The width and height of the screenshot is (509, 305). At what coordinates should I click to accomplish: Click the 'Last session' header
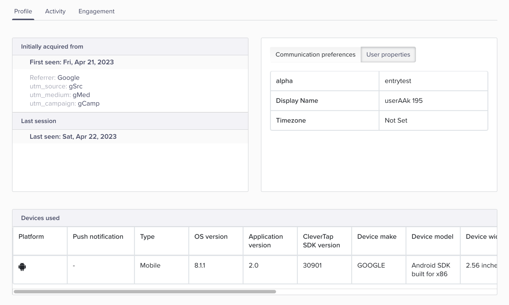coord(130,121)
